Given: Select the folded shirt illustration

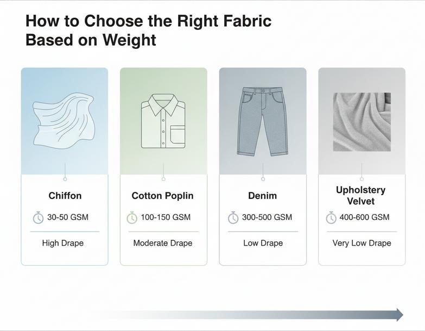Looking at the screenshot, I should pos(163,121).
